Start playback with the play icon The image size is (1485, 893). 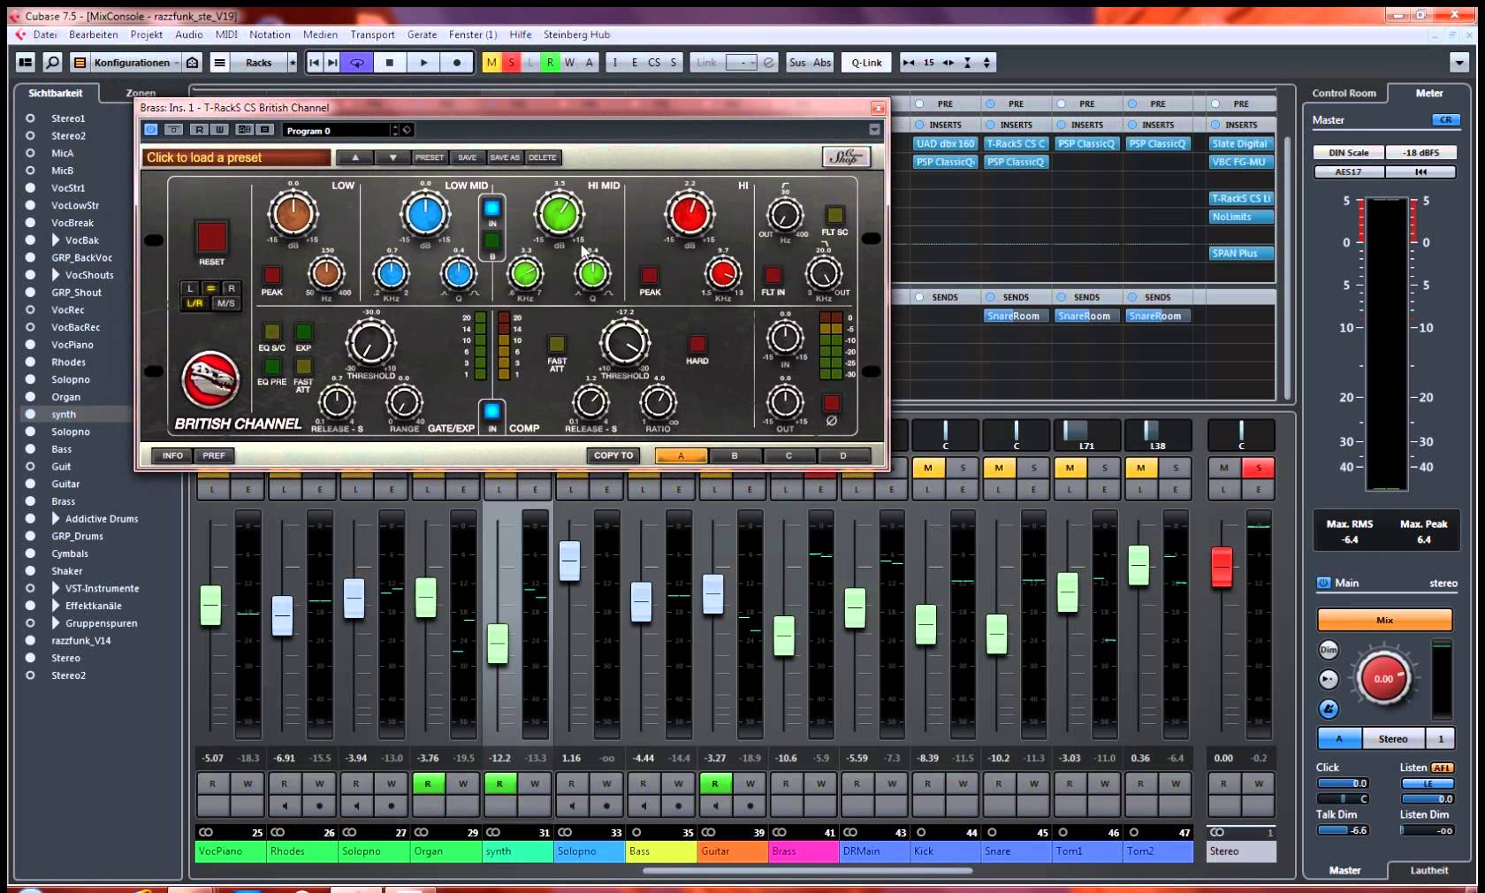424,62
